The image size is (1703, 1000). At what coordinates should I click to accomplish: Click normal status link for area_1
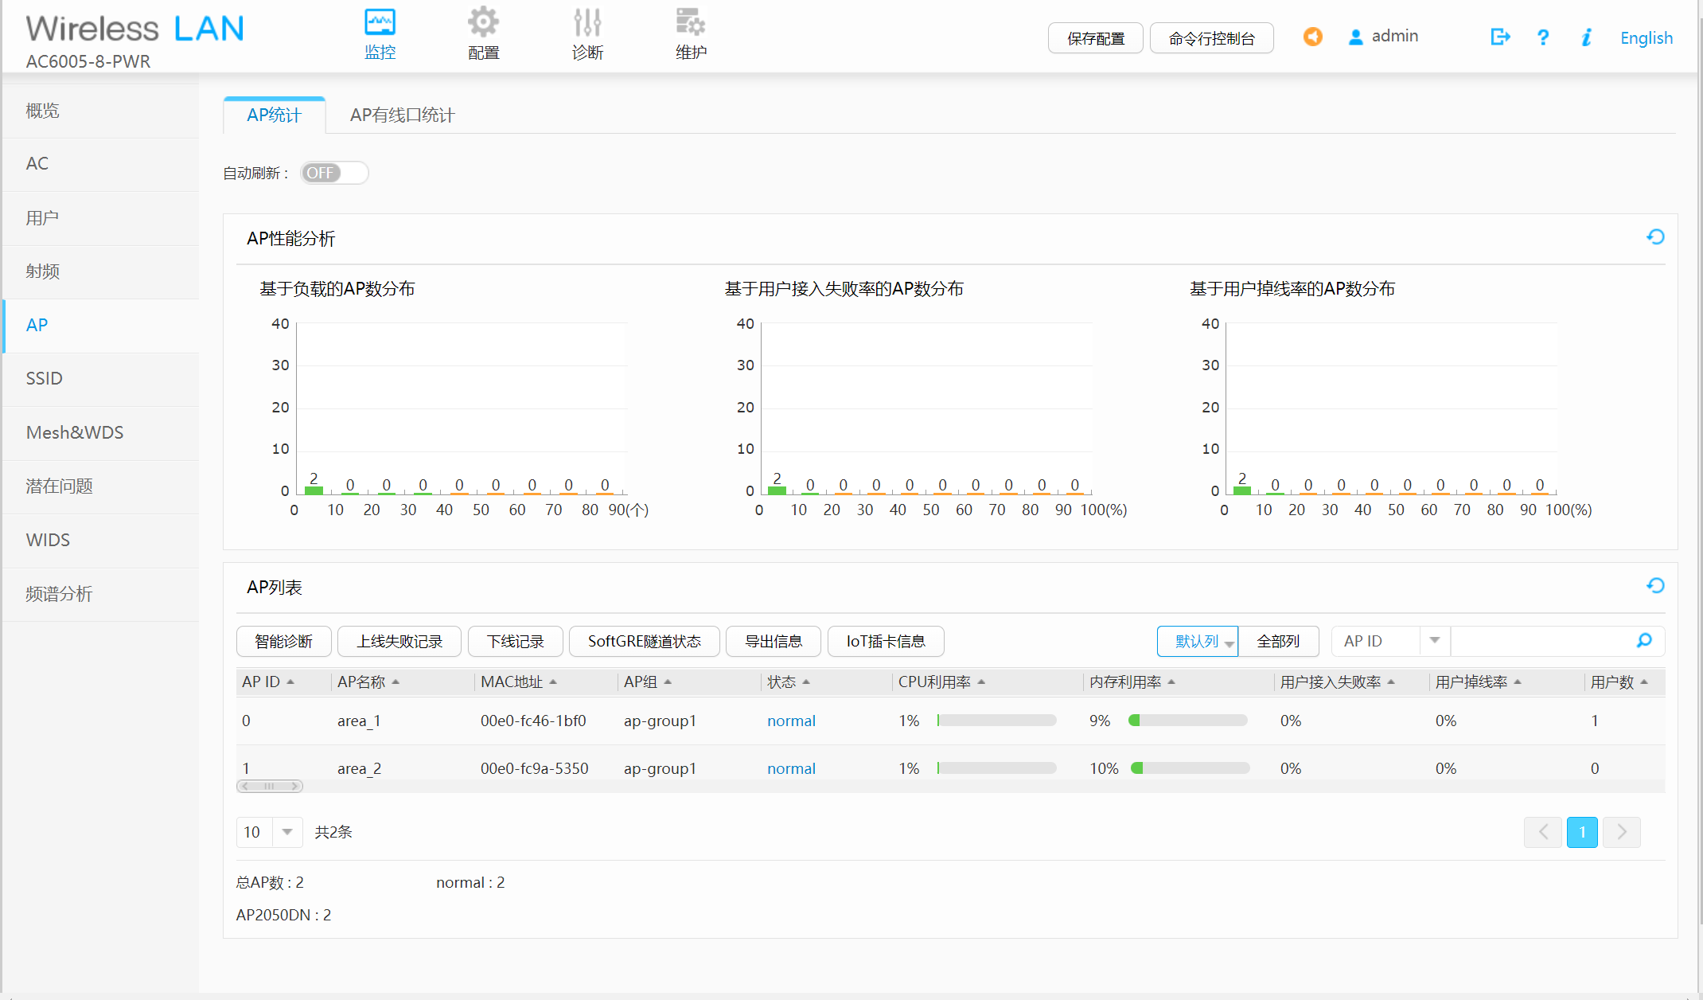791,721
